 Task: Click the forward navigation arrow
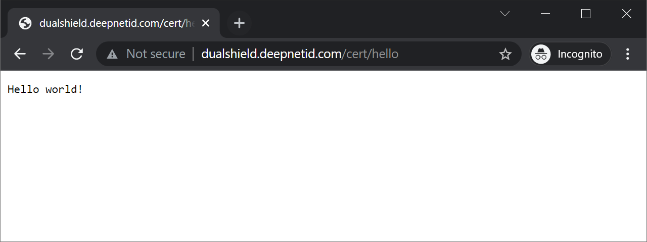click(x=49, y=54)
